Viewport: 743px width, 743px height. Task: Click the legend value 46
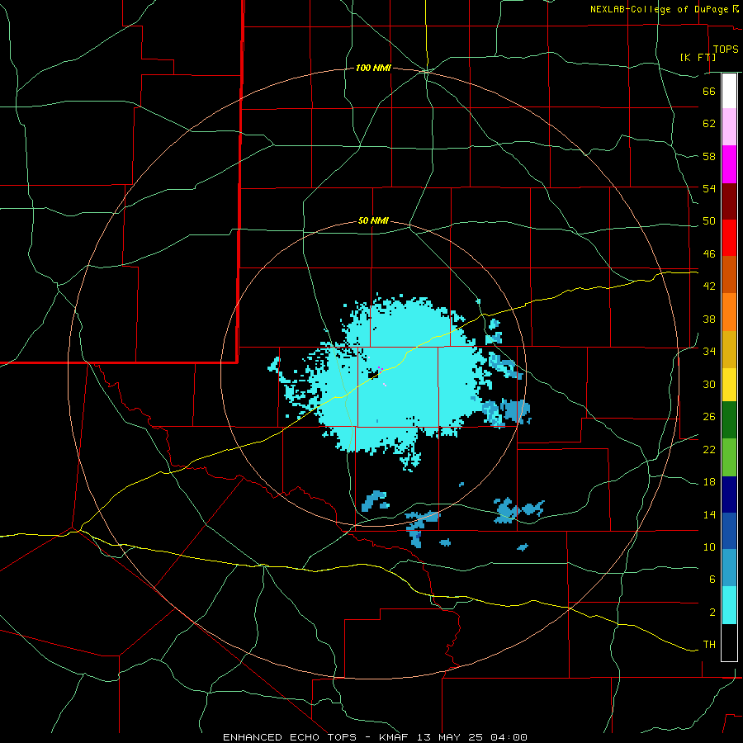click(x=709, y=254)
